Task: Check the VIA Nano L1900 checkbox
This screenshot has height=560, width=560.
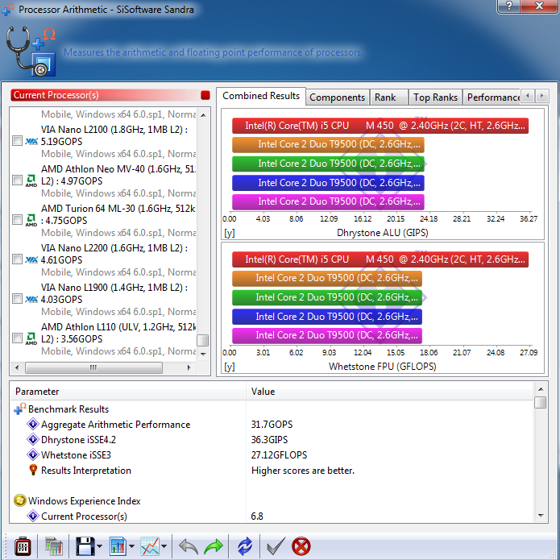Action: pos(17,298)
